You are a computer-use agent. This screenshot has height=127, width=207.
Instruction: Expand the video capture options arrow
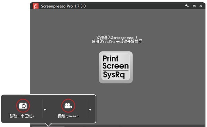(x=90, y=109)
